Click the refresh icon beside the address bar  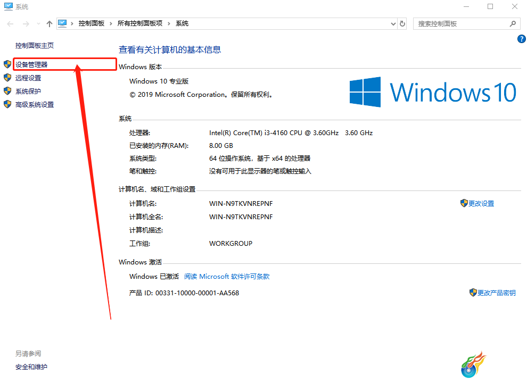pos(402,23)
